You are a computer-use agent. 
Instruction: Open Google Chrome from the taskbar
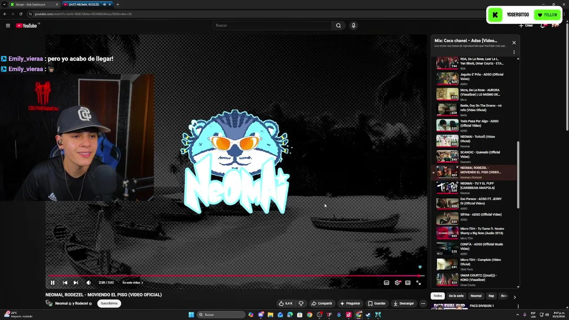pyautogui.click(x=309, y=315)
